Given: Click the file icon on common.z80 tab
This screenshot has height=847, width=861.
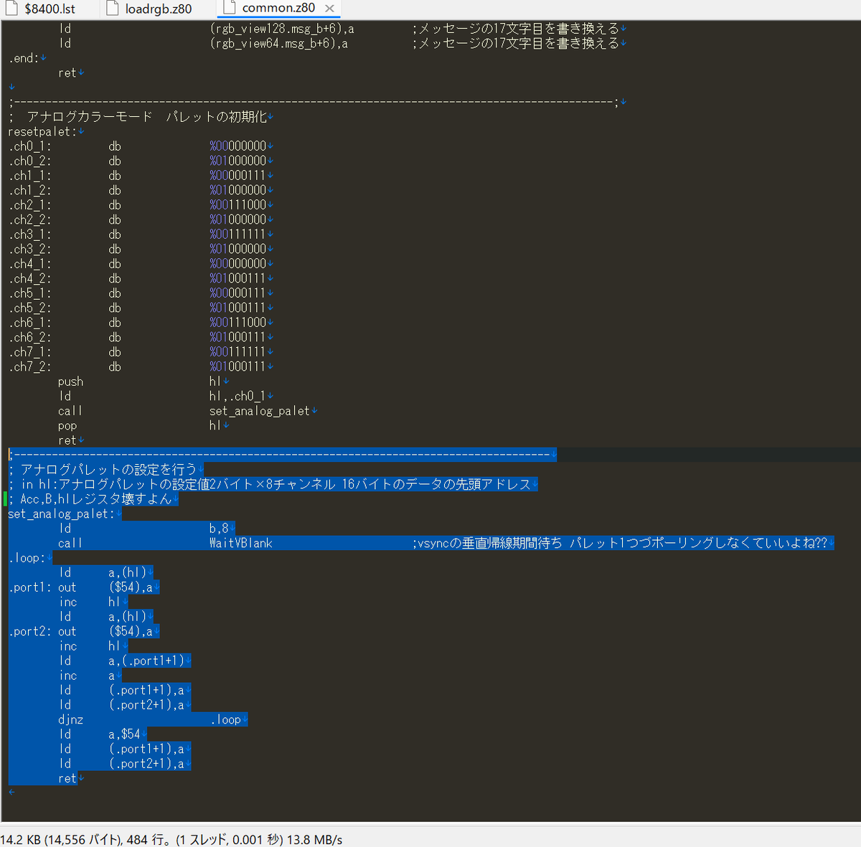Looking at the screenshot, I should (x=229, y=8).
